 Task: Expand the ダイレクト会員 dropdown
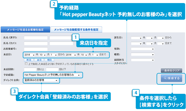pyautogui.click(x=41, y=80)
